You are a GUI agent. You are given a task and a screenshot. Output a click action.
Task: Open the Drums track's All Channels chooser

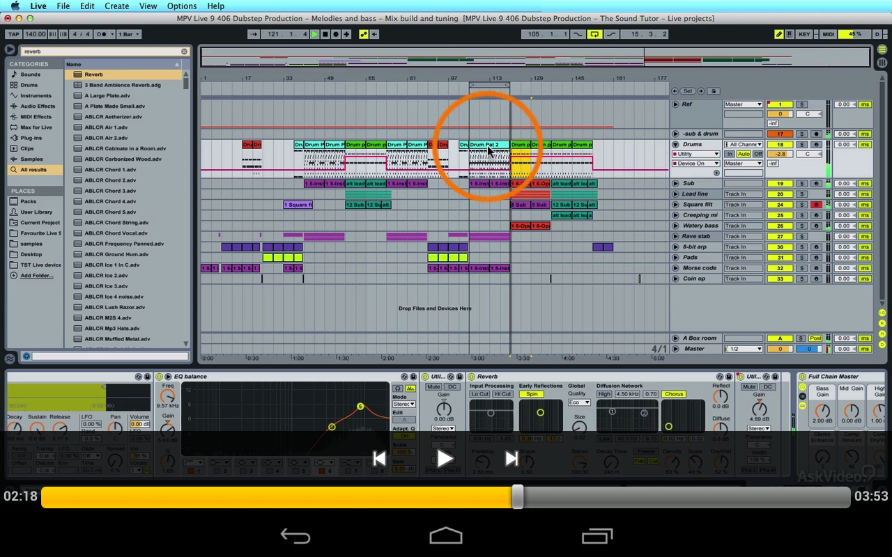(x=744, y=145)
